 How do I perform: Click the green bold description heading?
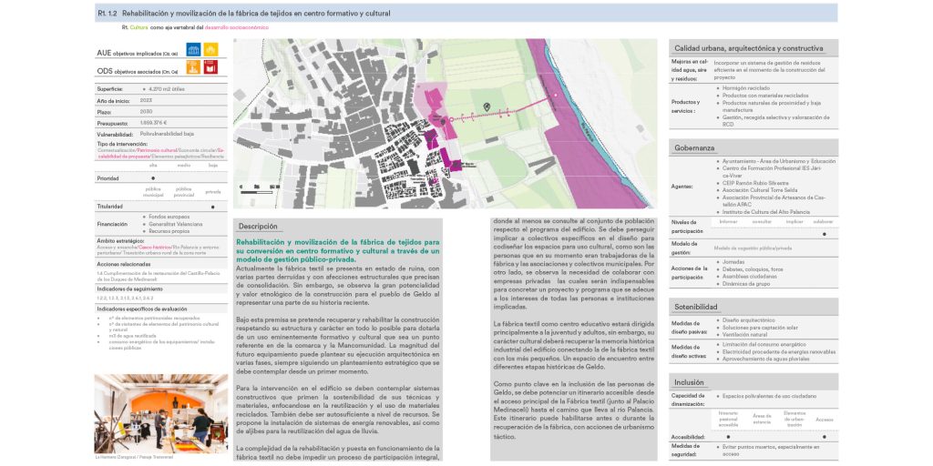click(x=338, y=251)
